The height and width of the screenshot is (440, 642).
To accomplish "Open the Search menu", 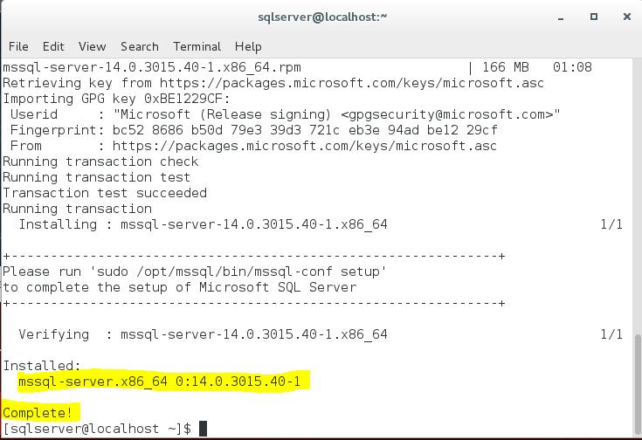I will (x=140, y=46).
